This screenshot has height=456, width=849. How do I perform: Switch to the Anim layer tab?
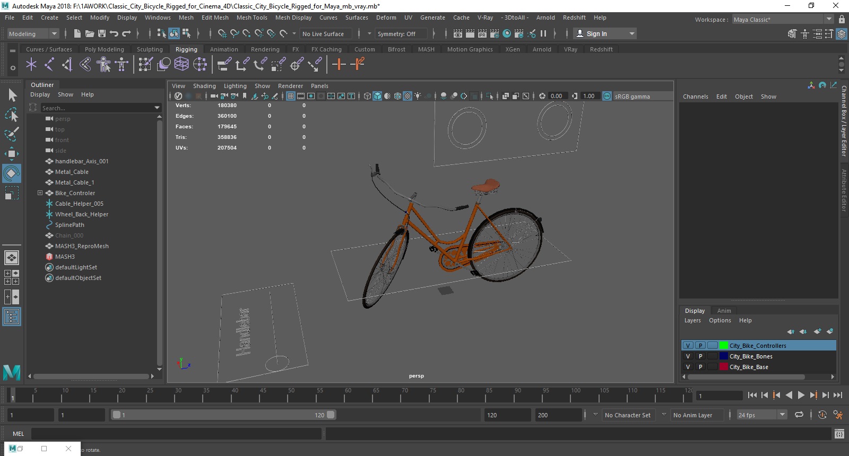724,311
